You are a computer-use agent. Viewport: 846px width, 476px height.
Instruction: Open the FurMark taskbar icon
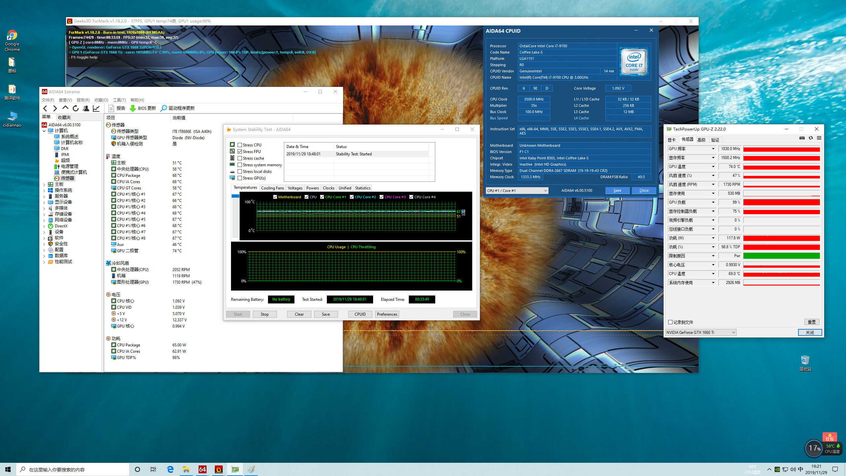(x=218, y=469)
